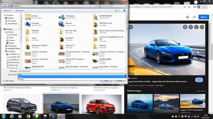The image size is (213, 119).
Task: Click the Google Lens icon on preview image
Action: tap(185, 27)
